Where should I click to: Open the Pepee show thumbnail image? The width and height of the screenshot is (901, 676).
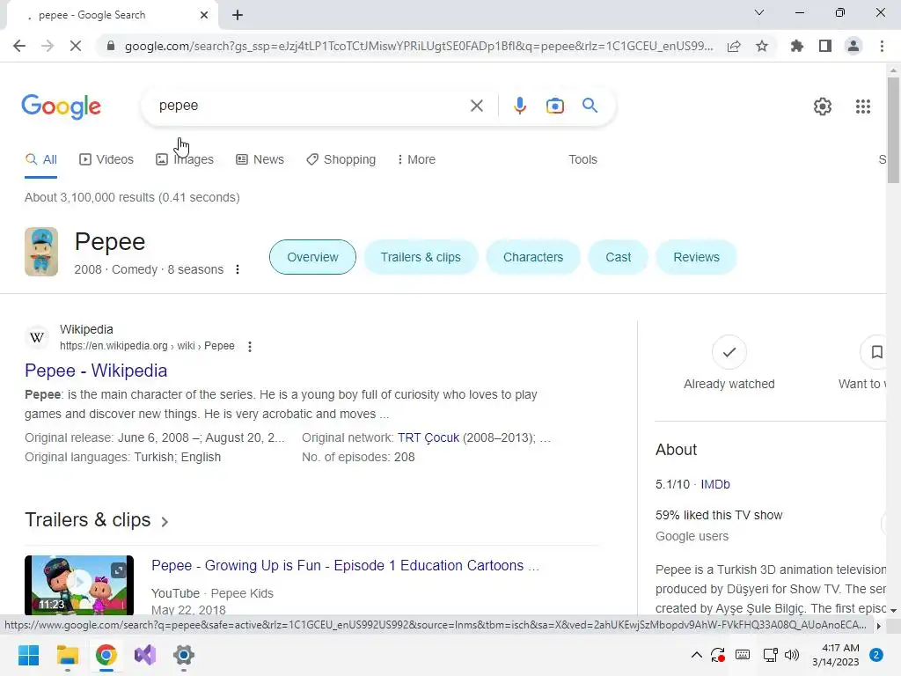tap(41, 252)
